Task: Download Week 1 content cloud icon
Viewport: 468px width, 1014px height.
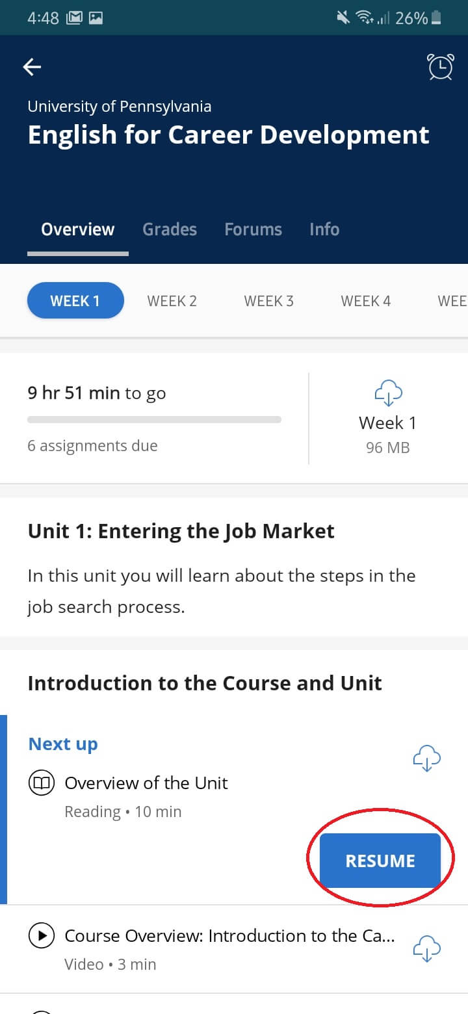Action: tap(388, 393)
